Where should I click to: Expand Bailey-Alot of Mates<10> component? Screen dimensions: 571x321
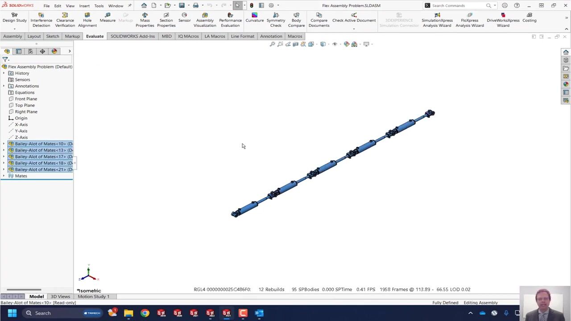point(4,144)
